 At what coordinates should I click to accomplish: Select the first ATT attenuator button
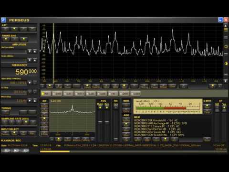(5, 29)
